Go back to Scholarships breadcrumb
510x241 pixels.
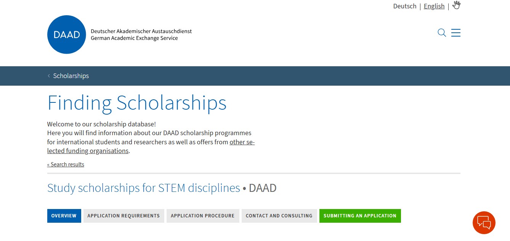pyautogui.click(x=71, y=76)
